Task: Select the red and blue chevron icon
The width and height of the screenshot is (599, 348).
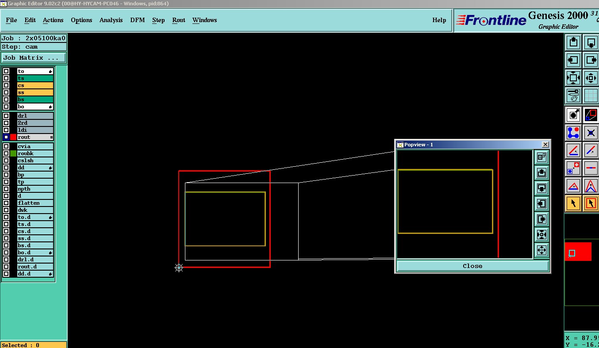Action: coord(591,186)
